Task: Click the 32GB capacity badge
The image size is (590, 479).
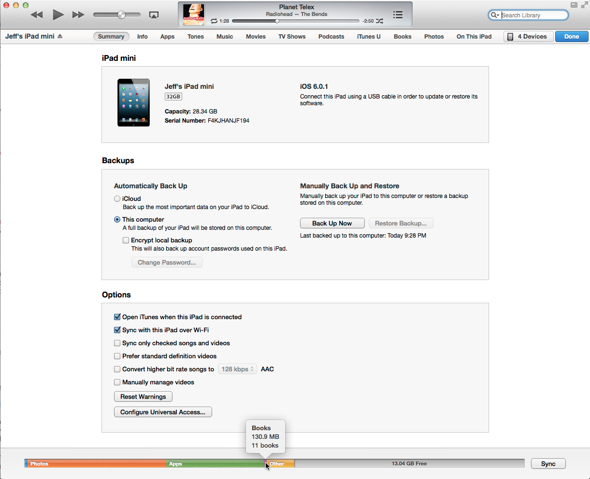Action: 173,97
